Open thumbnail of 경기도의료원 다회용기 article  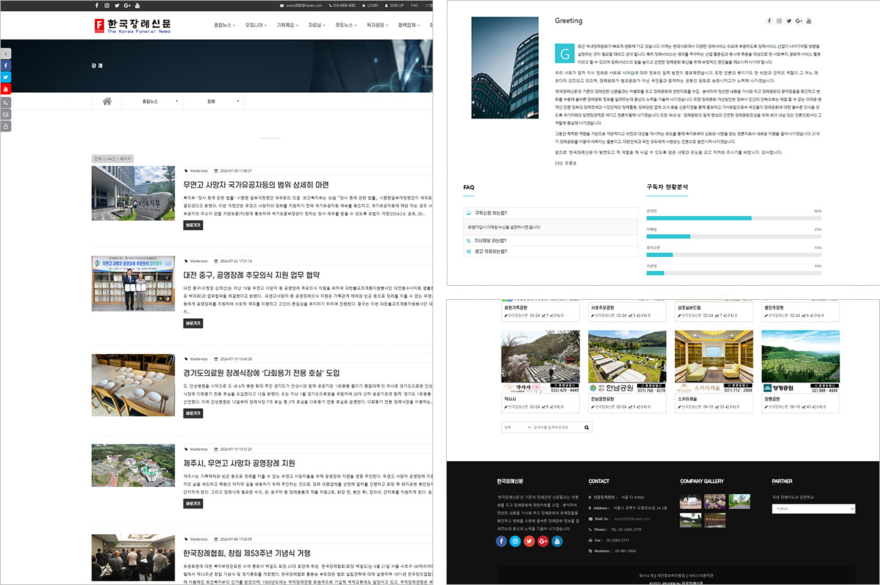(133, 385)
